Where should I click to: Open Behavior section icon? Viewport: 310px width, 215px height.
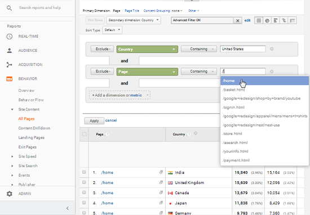pos(9,79)
